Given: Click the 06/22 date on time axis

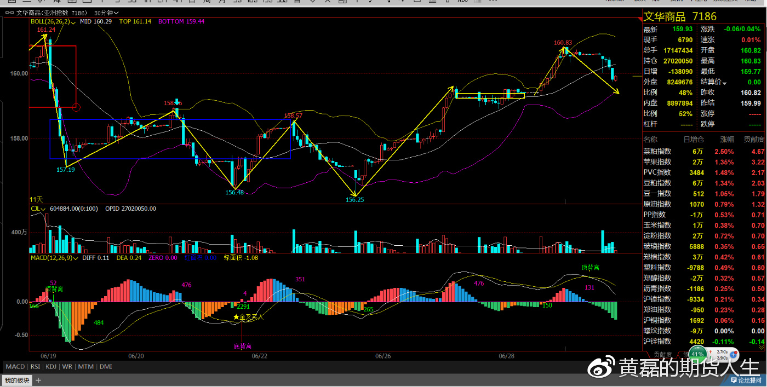Looking at the screenshot, I should (260, 356).
